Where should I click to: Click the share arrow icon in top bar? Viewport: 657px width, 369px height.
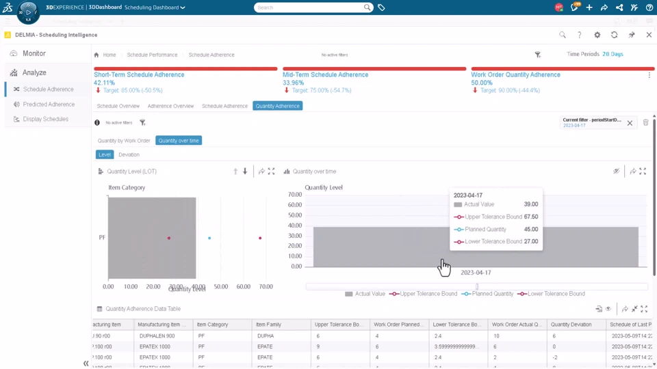(604, 8)
